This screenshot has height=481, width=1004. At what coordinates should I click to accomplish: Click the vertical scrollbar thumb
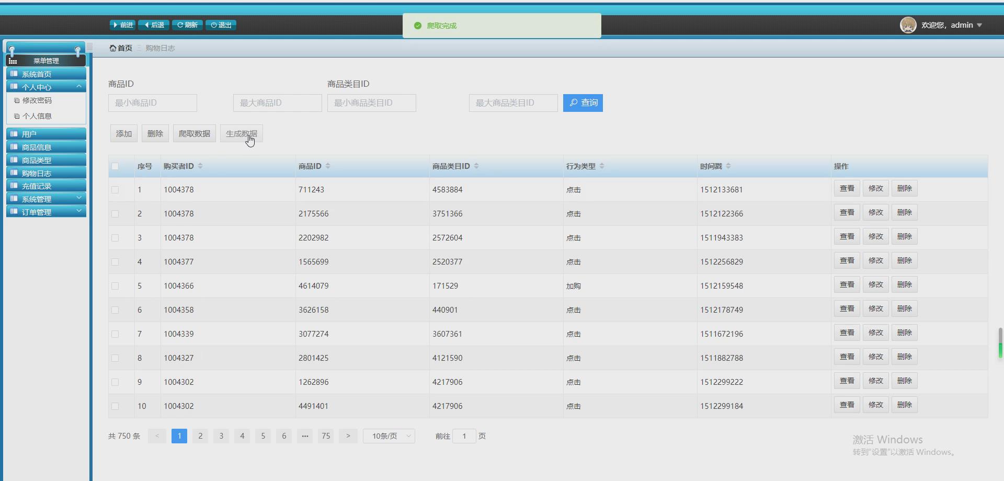coord(1000,343)
